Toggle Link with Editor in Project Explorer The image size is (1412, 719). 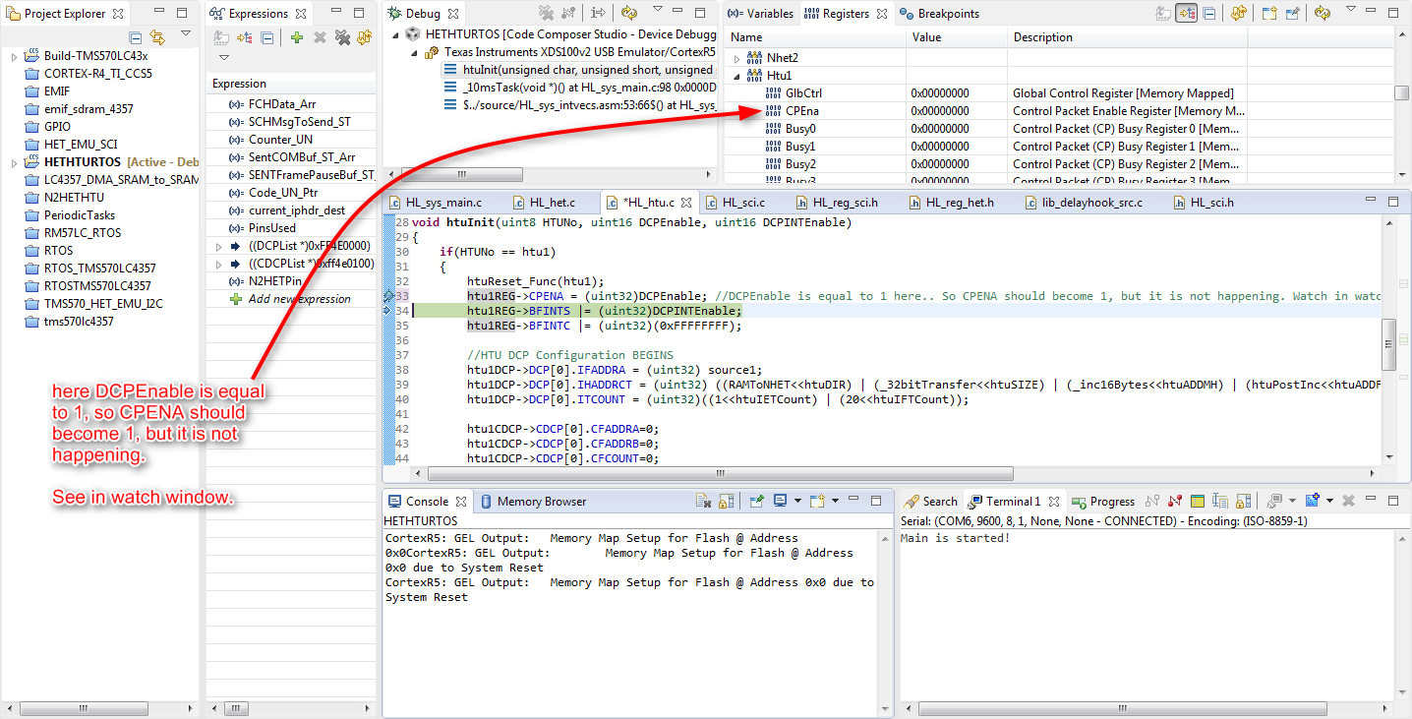click(x=156, y=38)
